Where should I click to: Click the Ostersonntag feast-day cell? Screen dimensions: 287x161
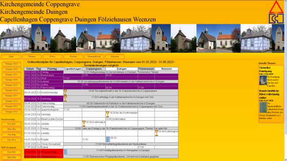(52, 103)
